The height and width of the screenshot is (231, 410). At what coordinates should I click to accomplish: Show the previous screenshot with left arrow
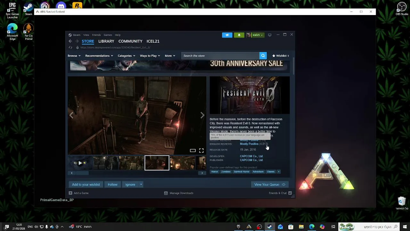[x=71, y=116]
